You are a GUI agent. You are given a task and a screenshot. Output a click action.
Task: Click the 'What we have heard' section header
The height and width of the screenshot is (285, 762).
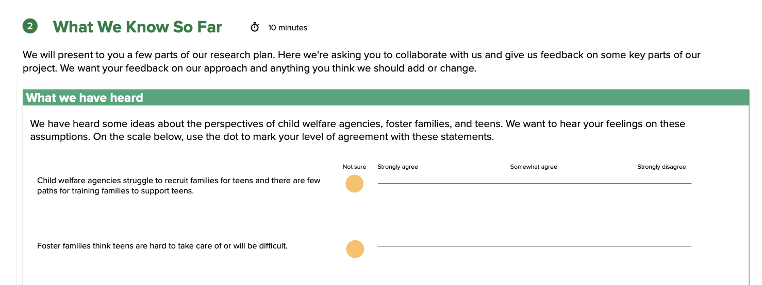[386, 98]
